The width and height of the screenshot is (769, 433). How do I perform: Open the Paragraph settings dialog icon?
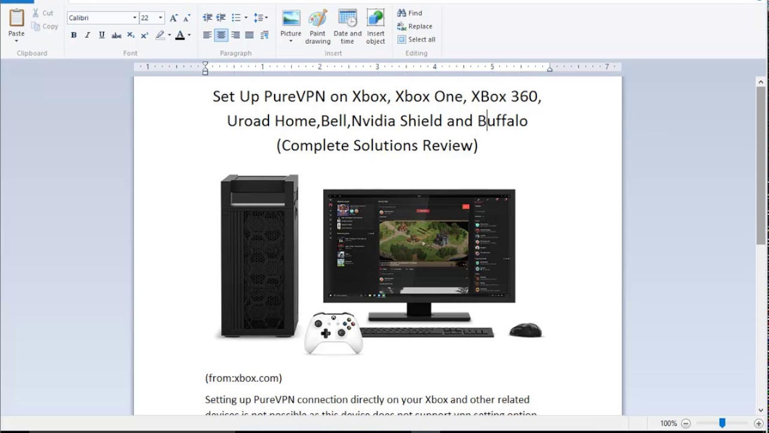264,35
